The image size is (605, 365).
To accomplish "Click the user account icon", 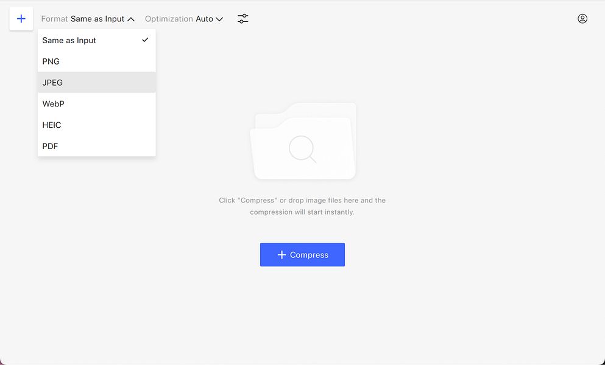I will [x=582, y=18].
